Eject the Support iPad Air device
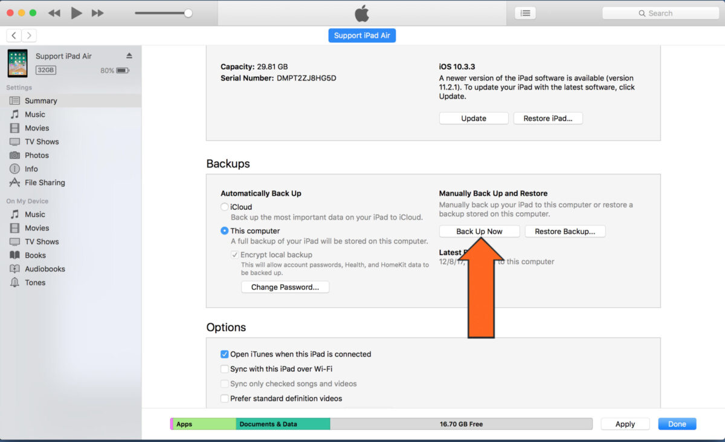 click(x=129, y=56)
